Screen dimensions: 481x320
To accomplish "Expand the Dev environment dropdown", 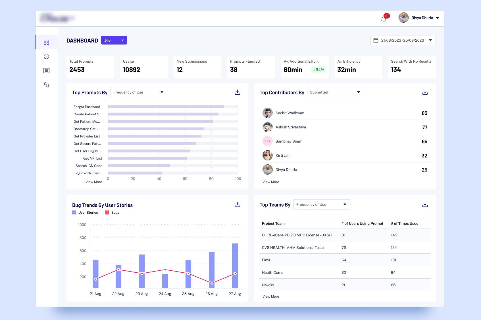I will [114, 41].
